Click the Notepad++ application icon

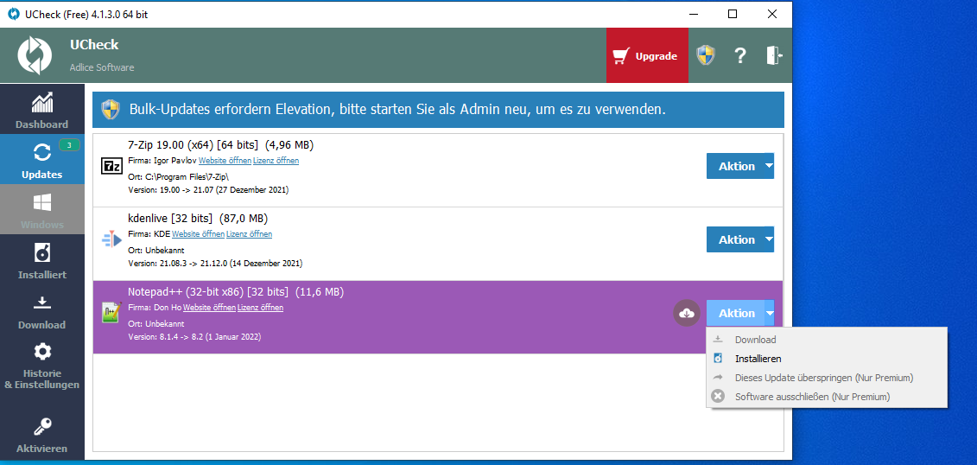click(x=111, y=312)
